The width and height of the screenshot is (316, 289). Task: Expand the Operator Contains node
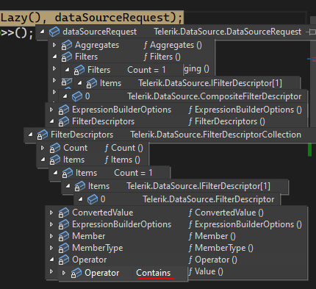click(x=64, y=273)
